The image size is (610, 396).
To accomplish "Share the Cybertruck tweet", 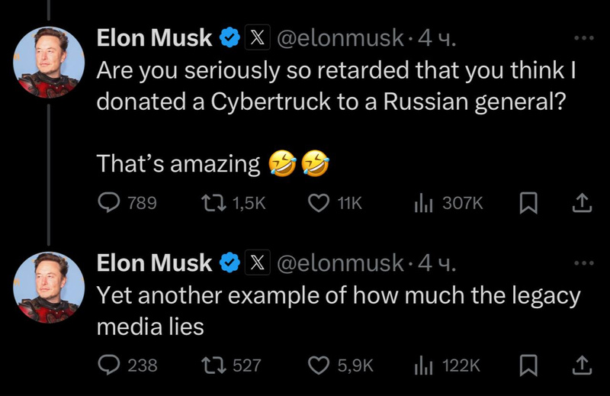I will (x=581, y=203).
